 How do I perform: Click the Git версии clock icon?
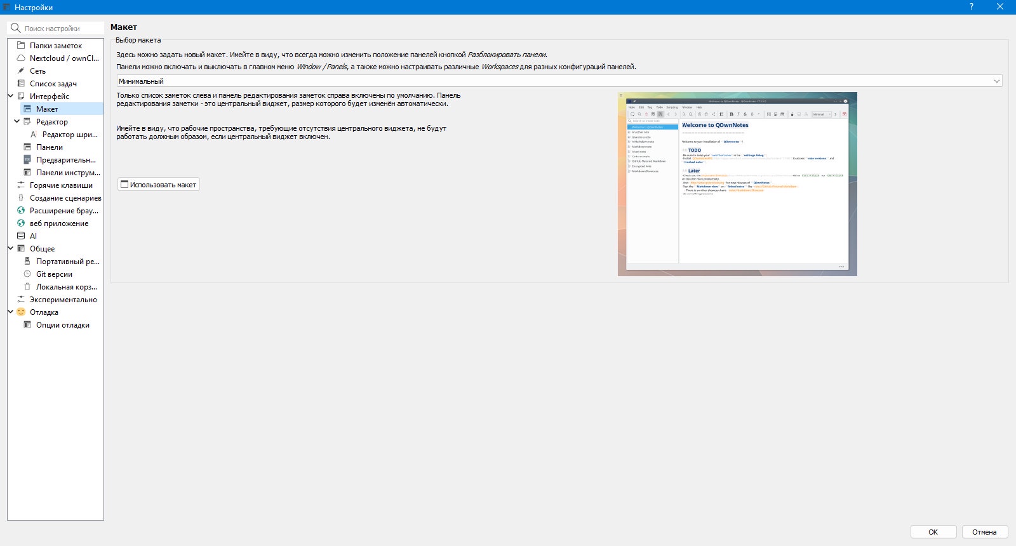(27, 274)
